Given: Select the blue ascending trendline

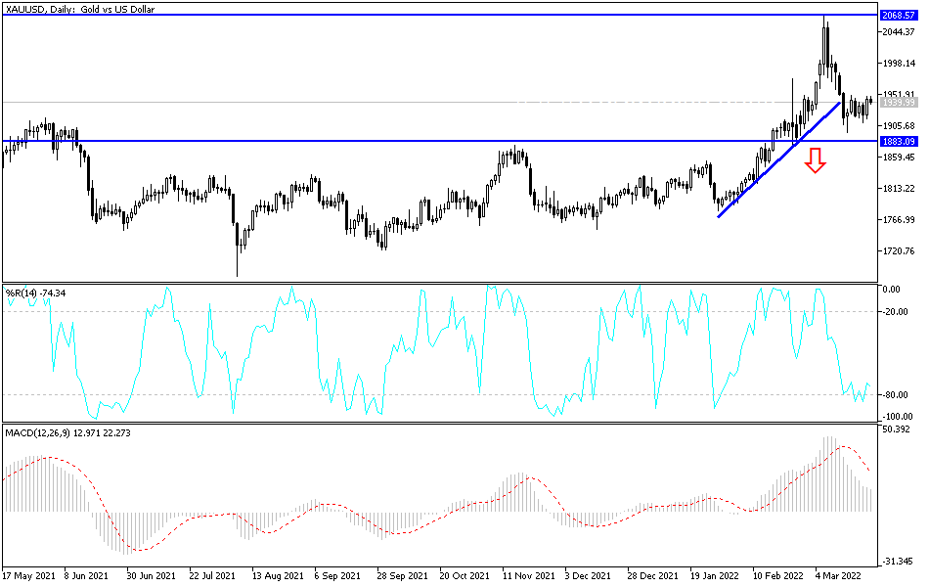Looking at the screenshot, I should pyautogui.click(x=778, y=160).
